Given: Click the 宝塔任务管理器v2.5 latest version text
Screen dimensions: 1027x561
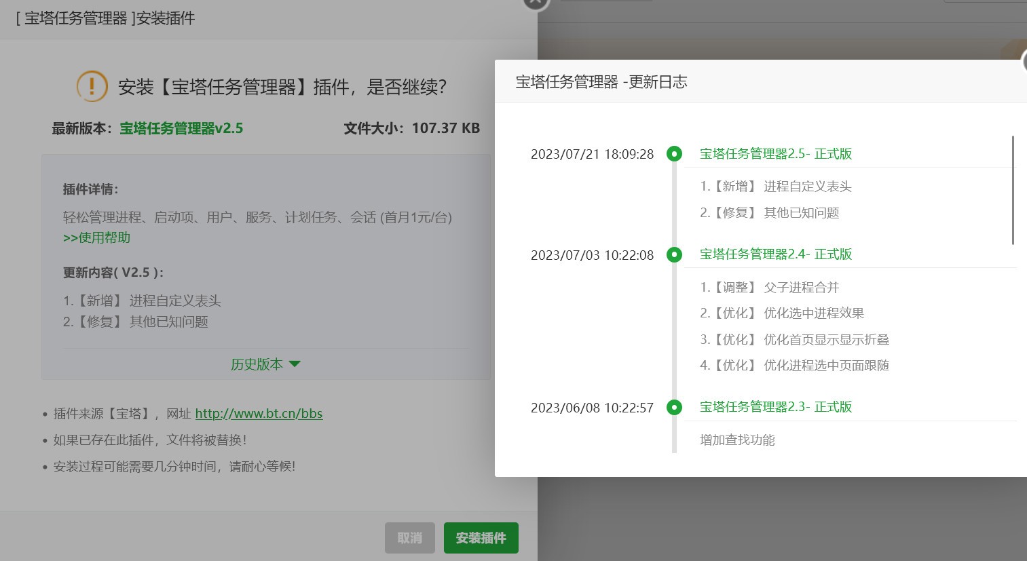Looking at the screenshot, I should coord(181,128).
